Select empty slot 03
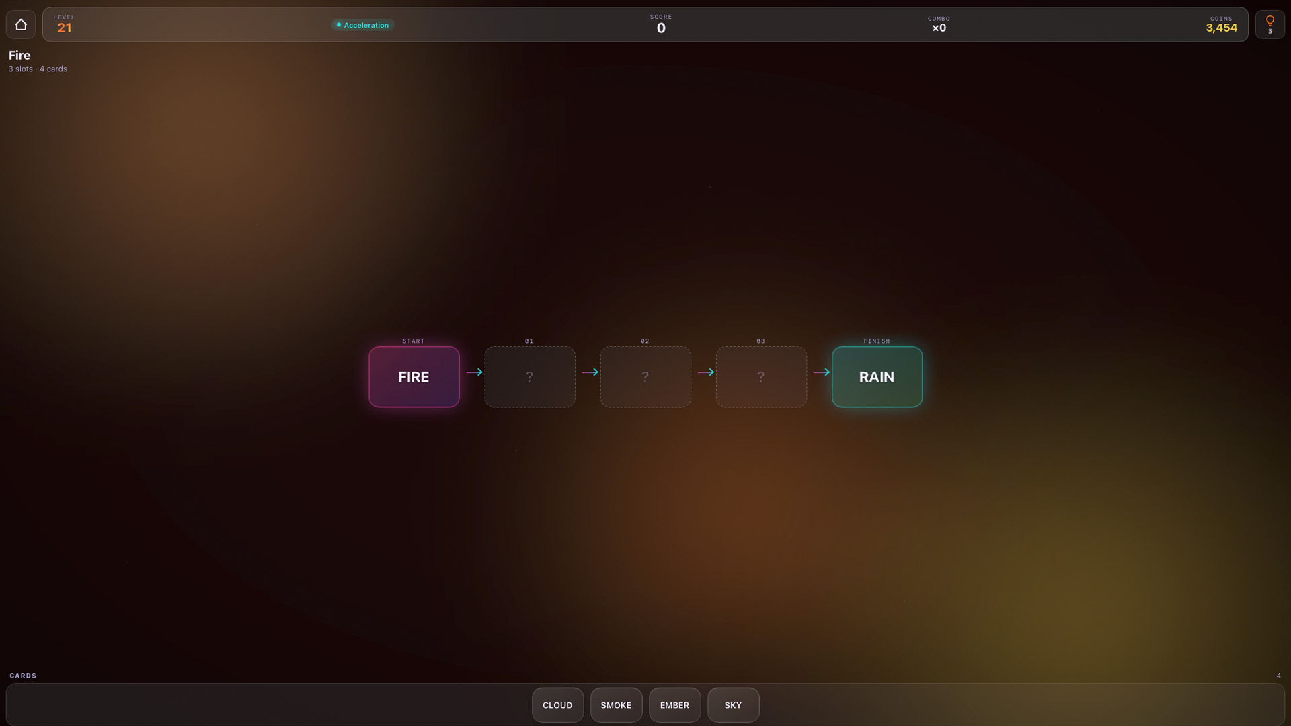1291x726 pixels. click(x=761, y=377)
